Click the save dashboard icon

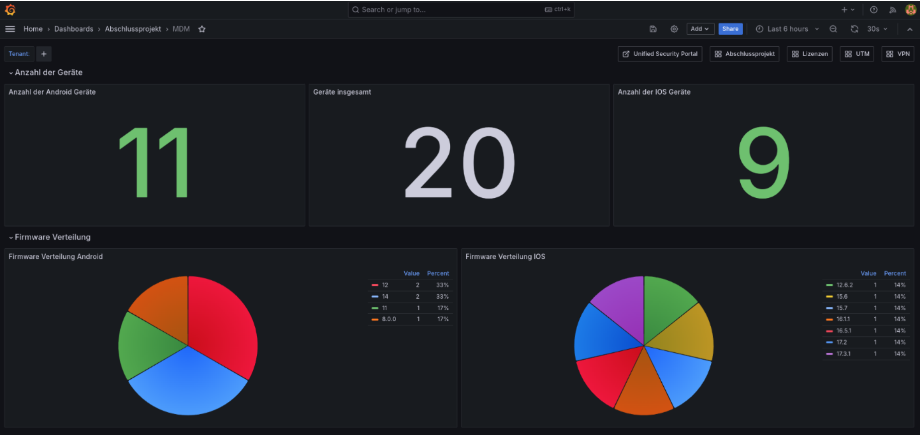653,29
